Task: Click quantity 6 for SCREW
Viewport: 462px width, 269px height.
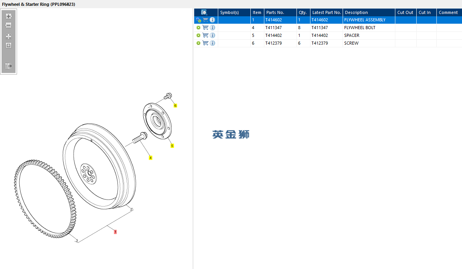Action: [x=299, y=43]
